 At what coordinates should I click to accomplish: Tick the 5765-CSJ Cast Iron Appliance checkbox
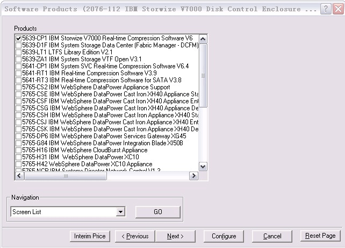click(x=18, y=122)
